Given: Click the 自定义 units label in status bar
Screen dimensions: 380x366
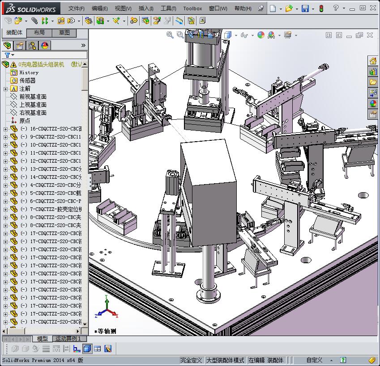Looking at the screenshot, I should [314, 360].
